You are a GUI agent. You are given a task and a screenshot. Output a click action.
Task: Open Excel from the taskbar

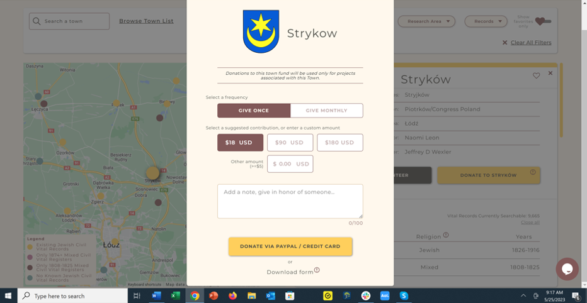pyautogui.click(x=175, y=296)
